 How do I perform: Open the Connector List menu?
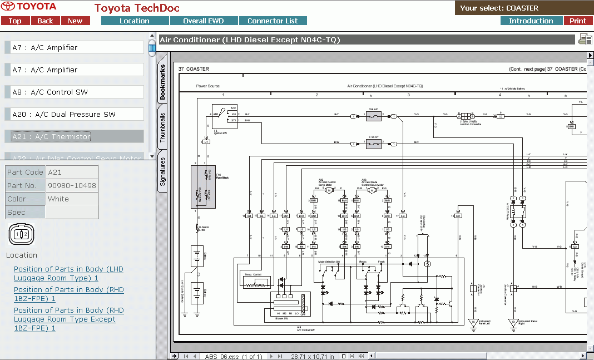coord(273,21)
